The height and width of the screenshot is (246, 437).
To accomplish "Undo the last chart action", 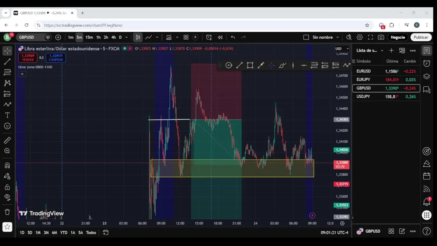I will click(233, 37).
